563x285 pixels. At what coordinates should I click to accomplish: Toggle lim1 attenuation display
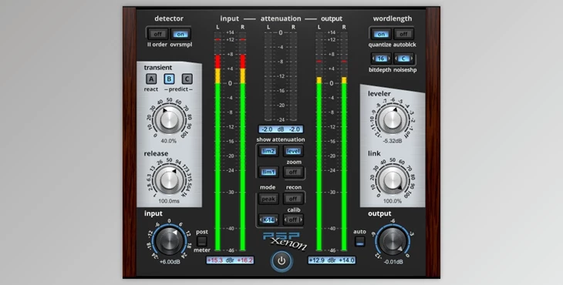(x=268, y=172)
